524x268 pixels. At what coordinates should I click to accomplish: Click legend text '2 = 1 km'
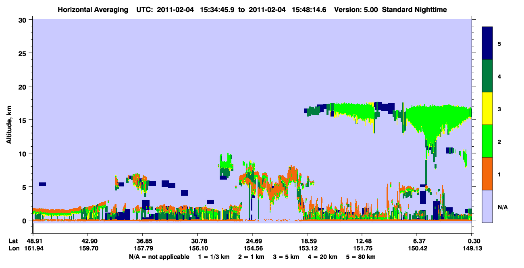(x=251, y=257)
